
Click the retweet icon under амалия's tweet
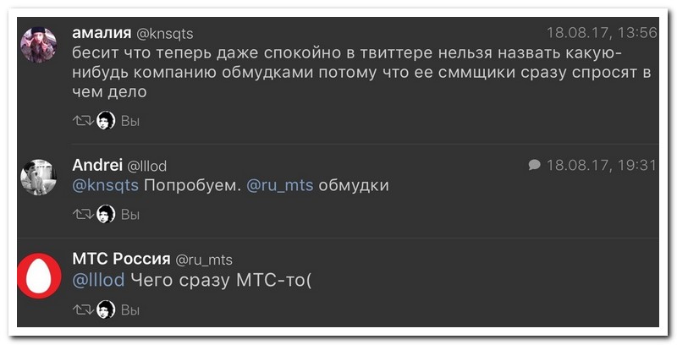[x=83, y=121]
